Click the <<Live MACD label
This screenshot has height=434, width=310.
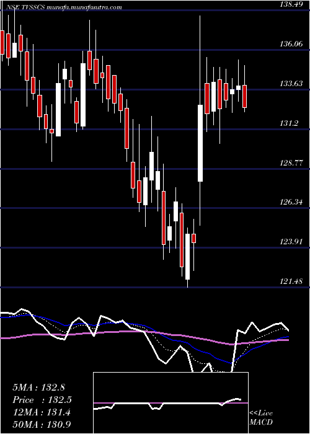click(x=261, y=417)
